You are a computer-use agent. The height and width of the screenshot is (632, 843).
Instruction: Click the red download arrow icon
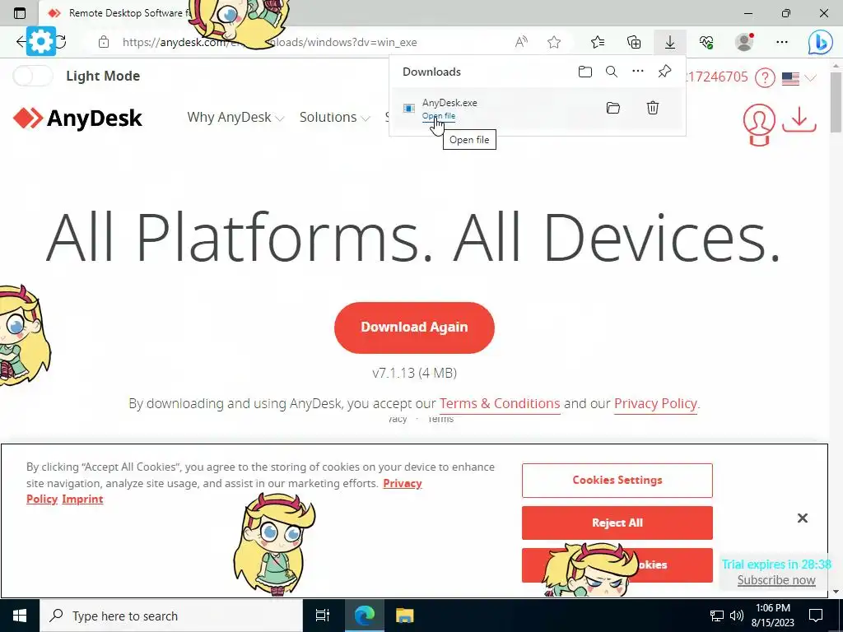799,120
